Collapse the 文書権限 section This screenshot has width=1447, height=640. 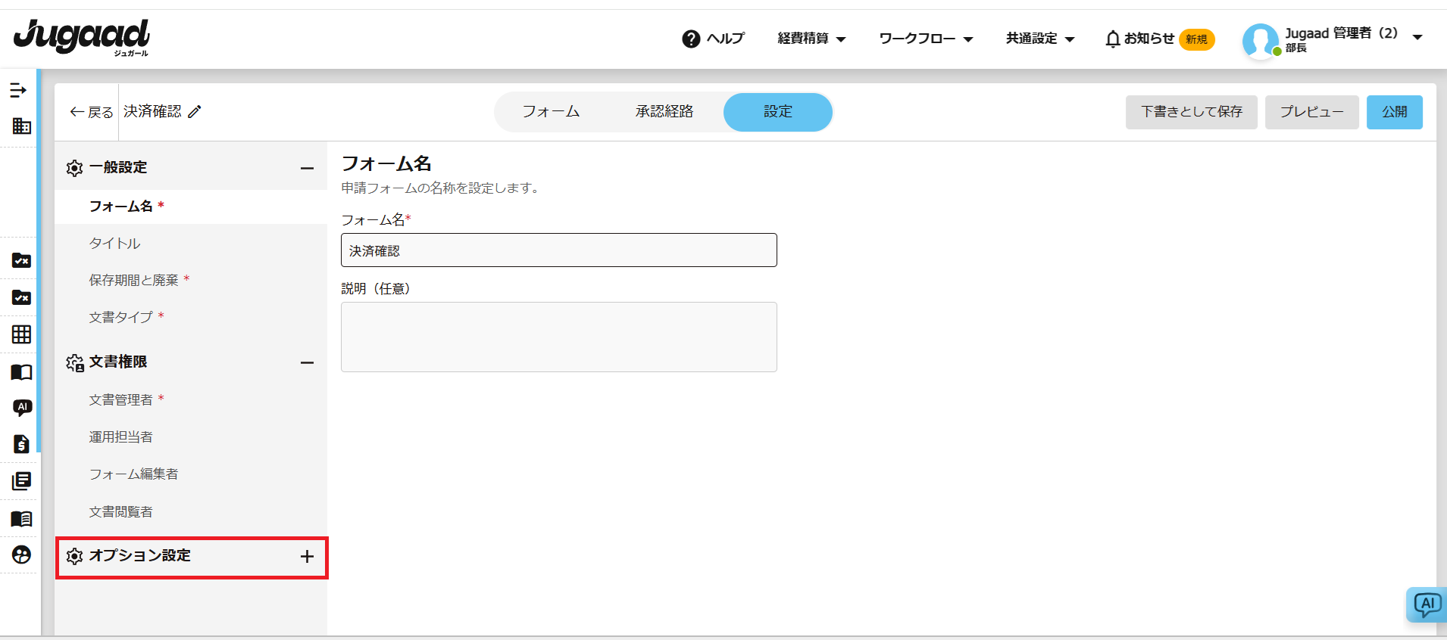coord(307,362)
